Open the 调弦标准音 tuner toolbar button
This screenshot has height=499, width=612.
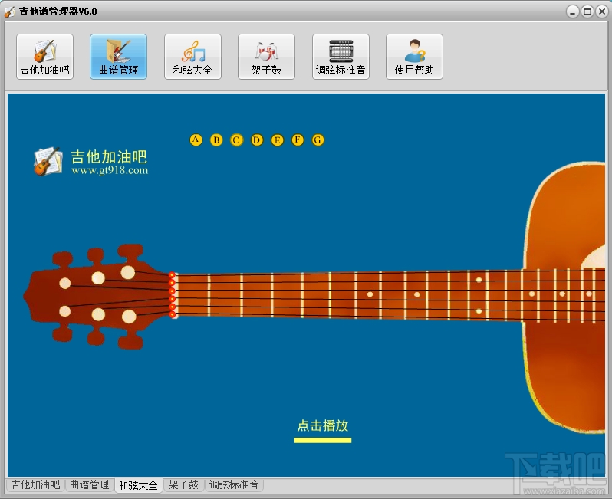[341, 57]
